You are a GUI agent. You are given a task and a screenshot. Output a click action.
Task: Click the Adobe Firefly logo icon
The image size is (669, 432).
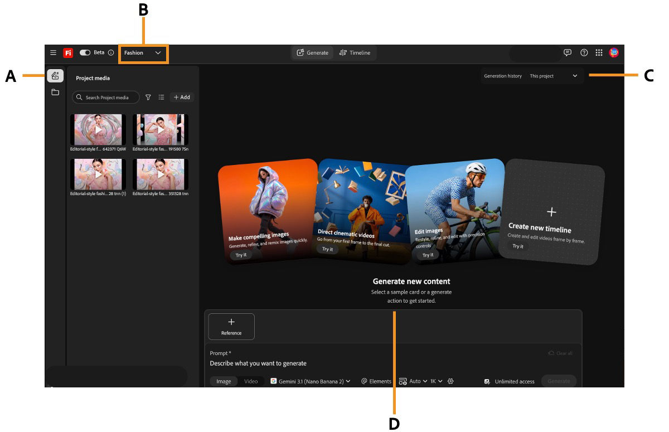point(68,53)
